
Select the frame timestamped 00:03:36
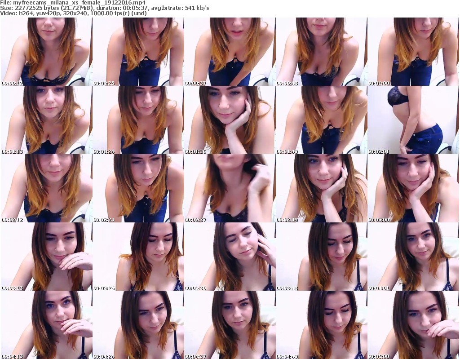tap(230, 257)
